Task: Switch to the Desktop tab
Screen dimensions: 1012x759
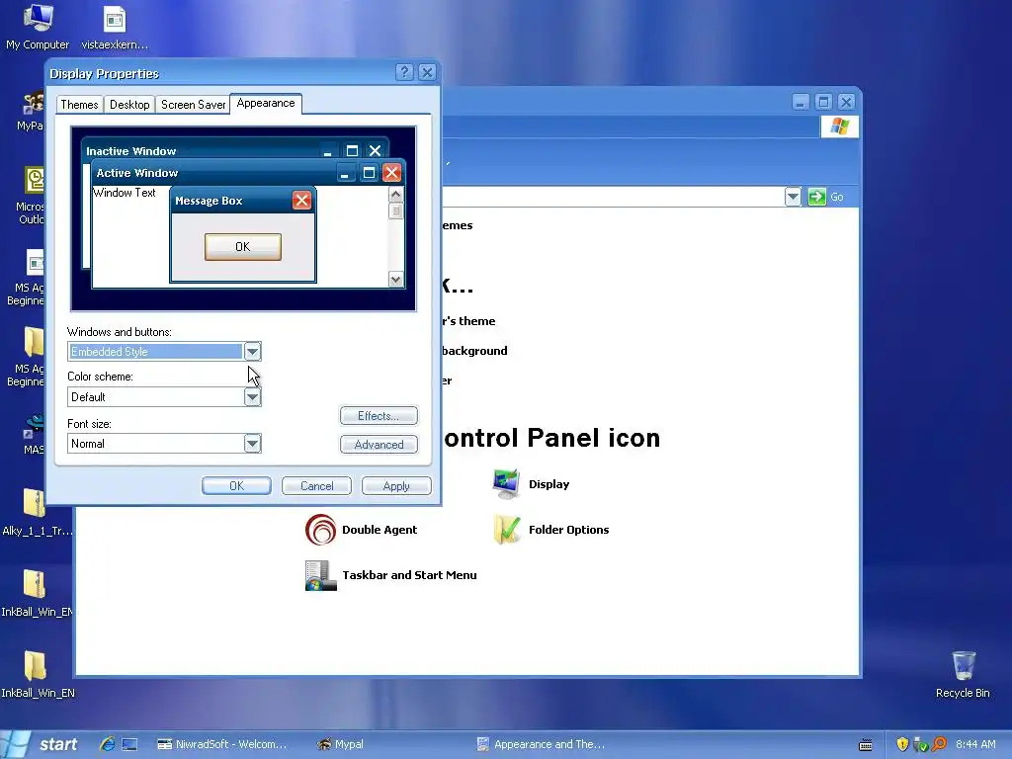Action: 129,105
